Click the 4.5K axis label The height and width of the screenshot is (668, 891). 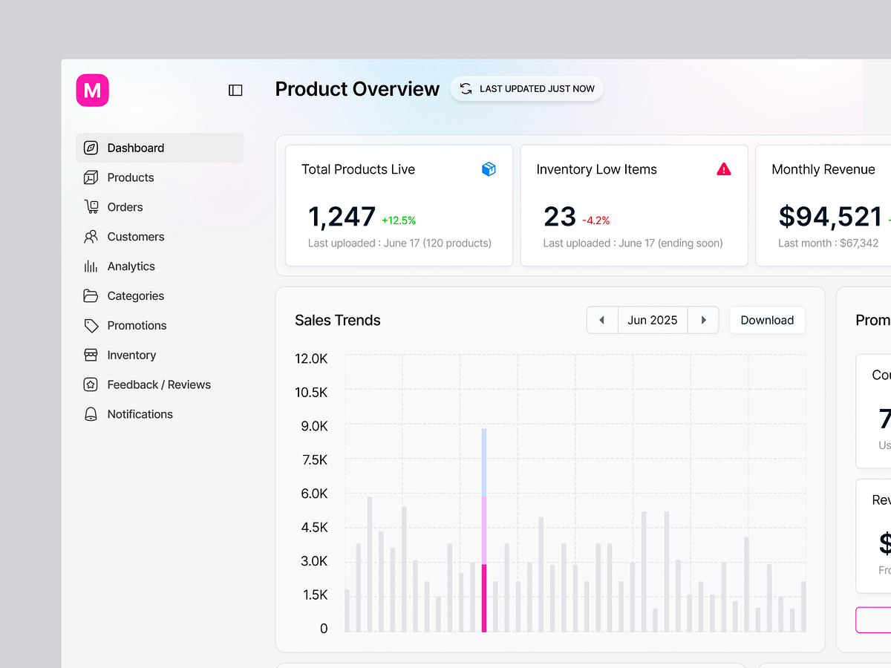314,527
